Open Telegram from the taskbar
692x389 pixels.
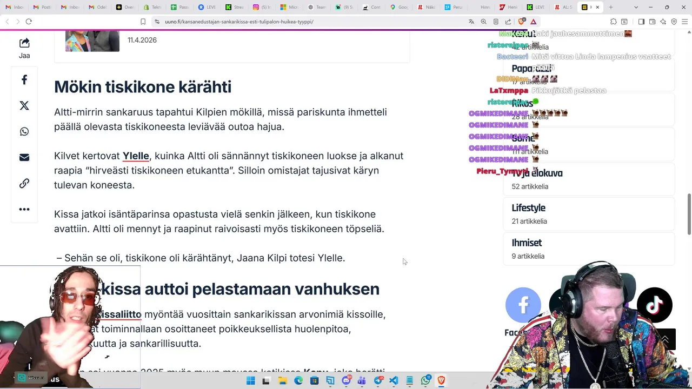pyautogui.click(x=378, y=381)
